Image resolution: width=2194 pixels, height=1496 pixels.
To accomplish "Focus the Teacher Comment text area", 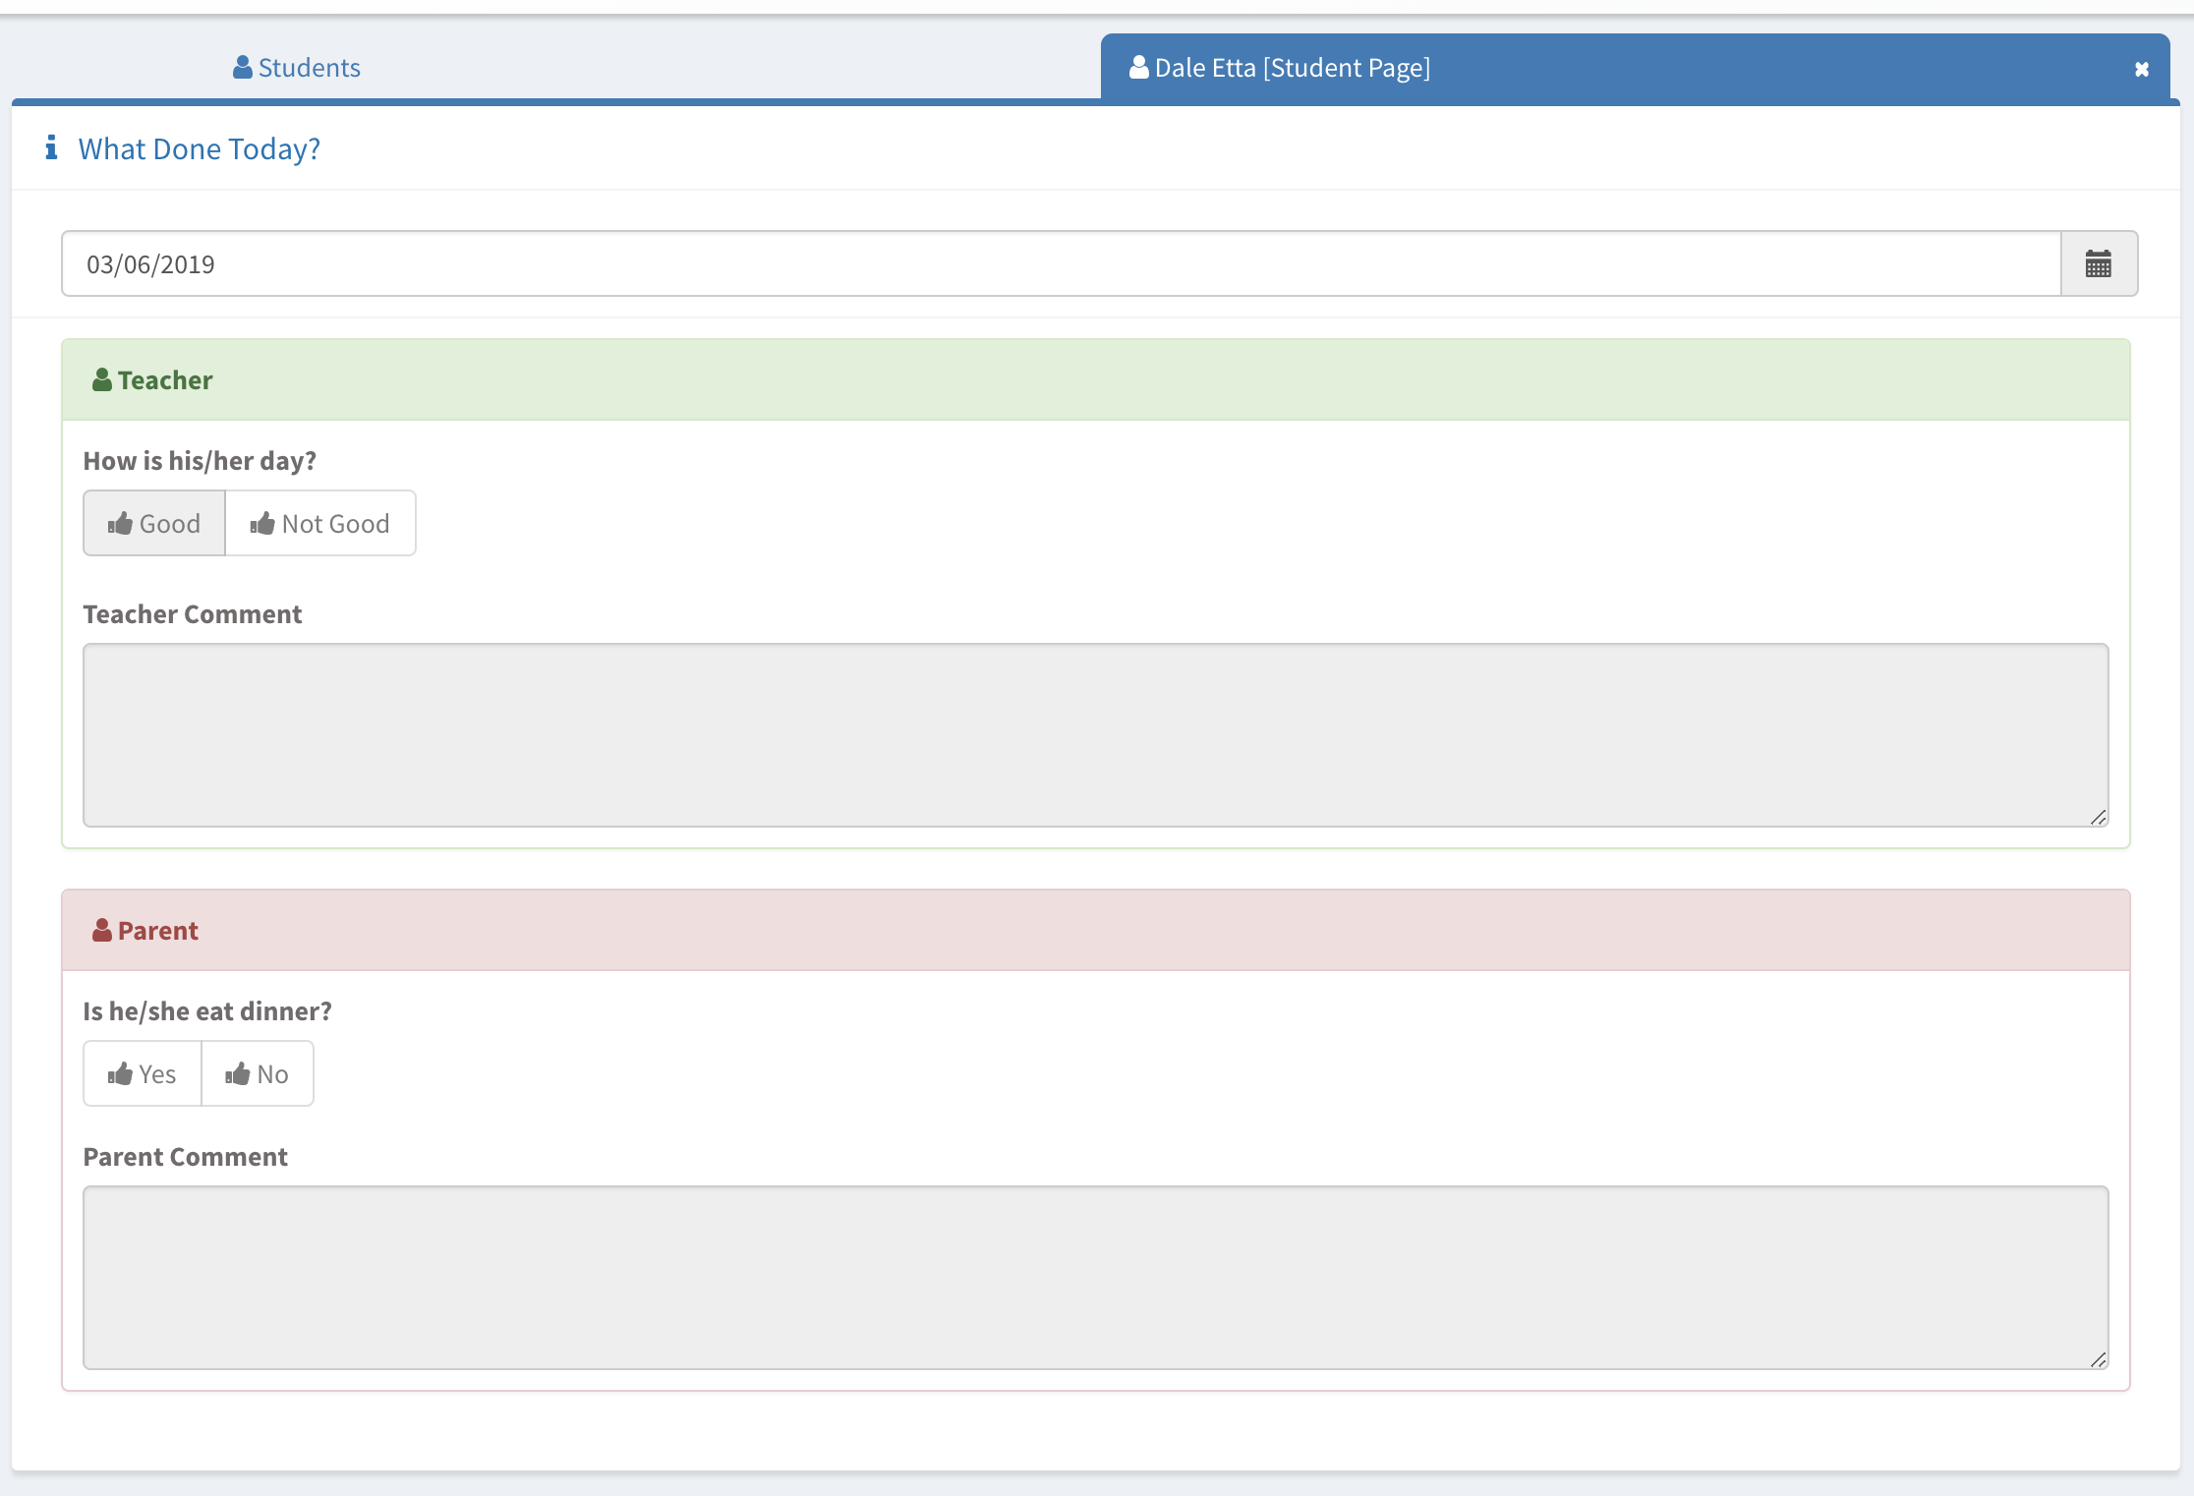I will point(1096,735).
